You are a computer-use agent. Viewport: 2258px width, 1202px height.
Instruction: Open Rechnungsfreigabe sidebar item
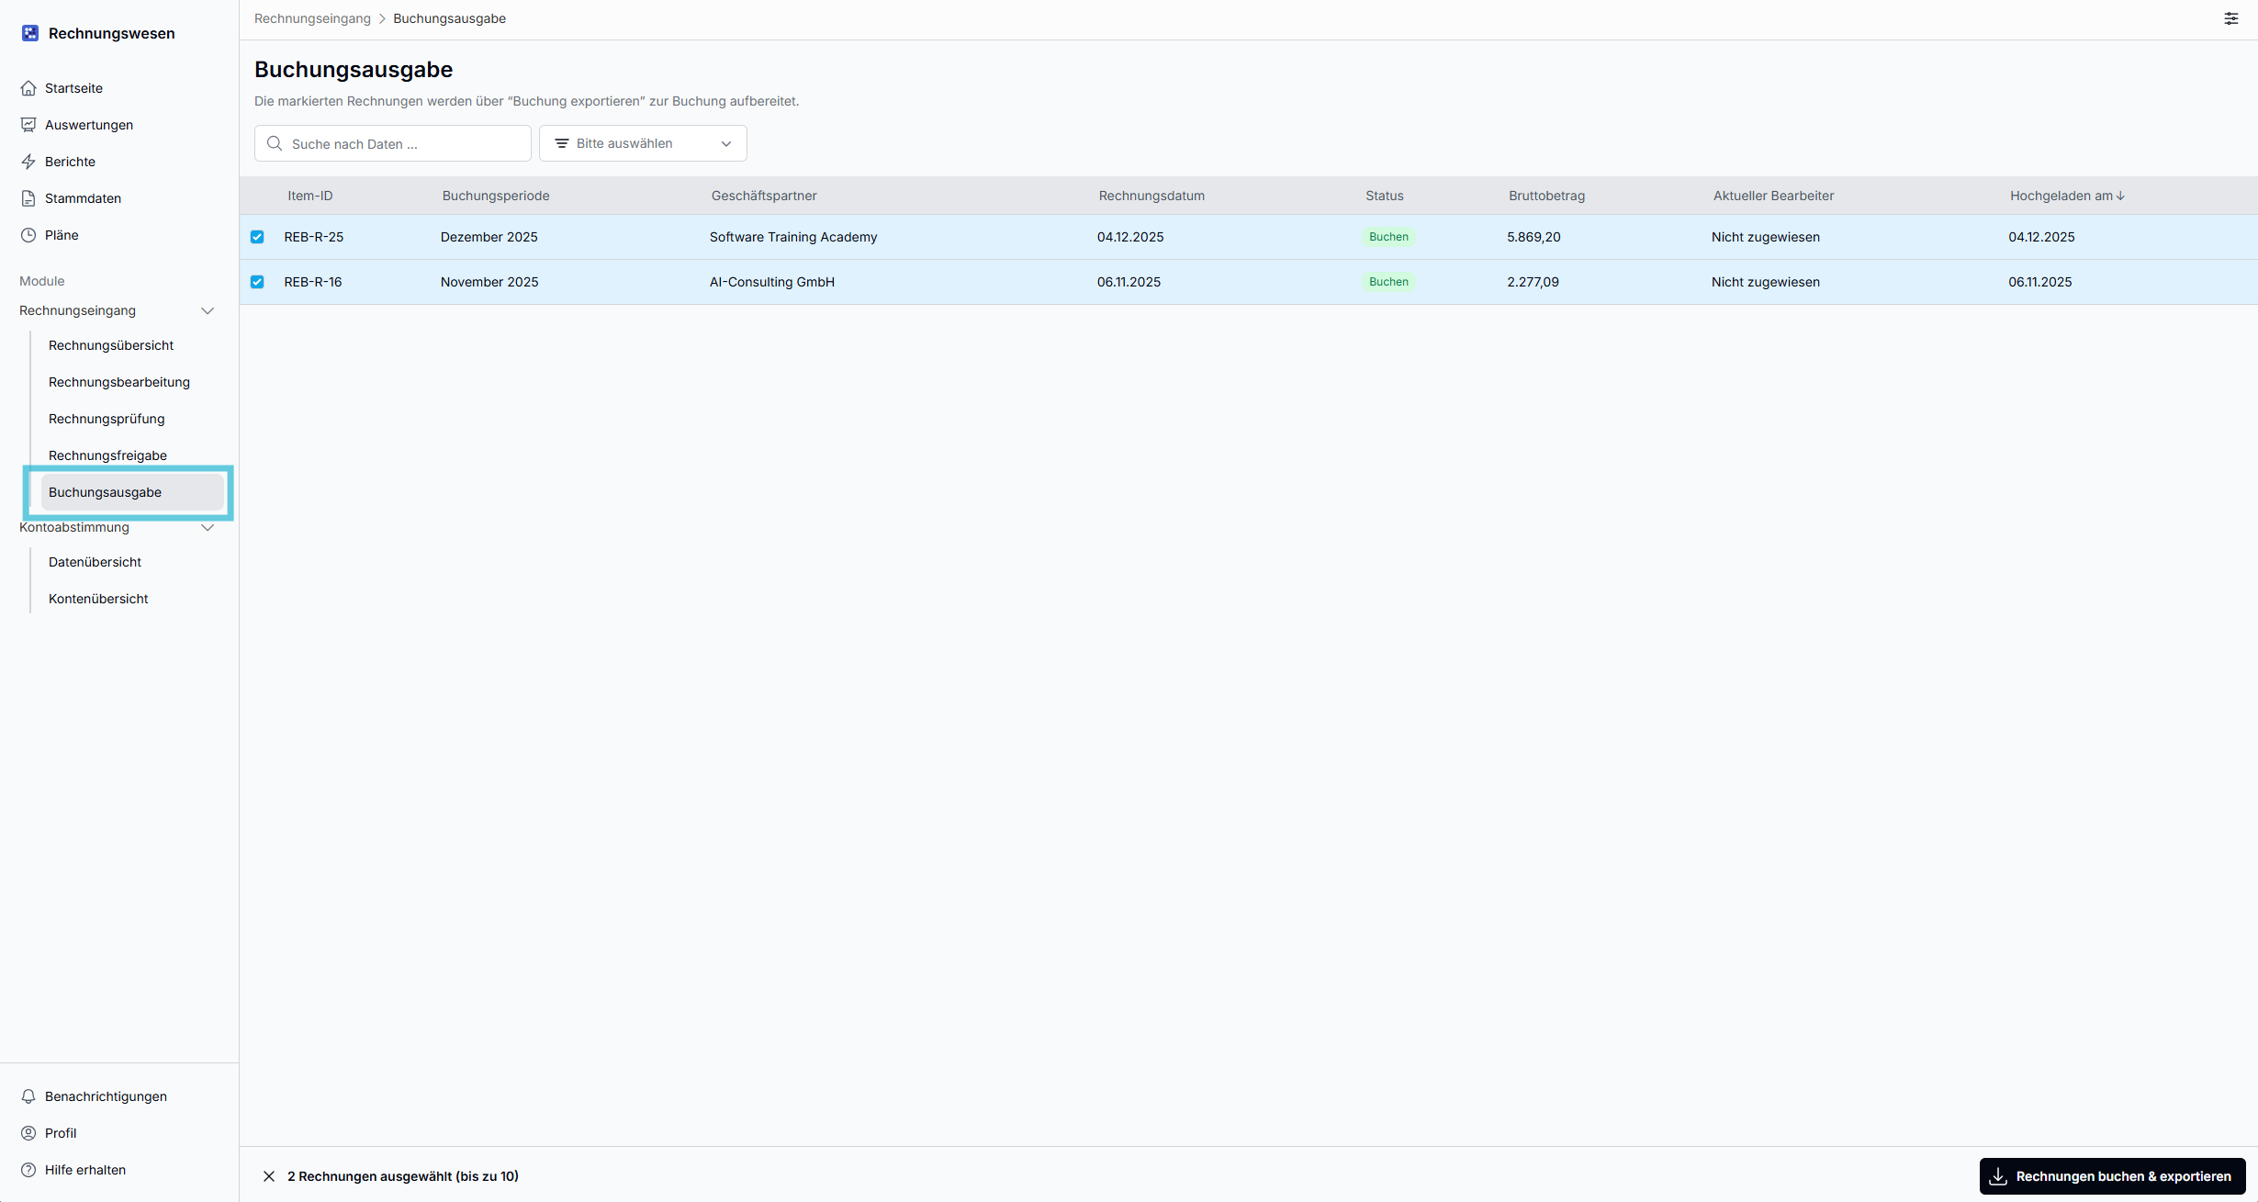[107, 455]
